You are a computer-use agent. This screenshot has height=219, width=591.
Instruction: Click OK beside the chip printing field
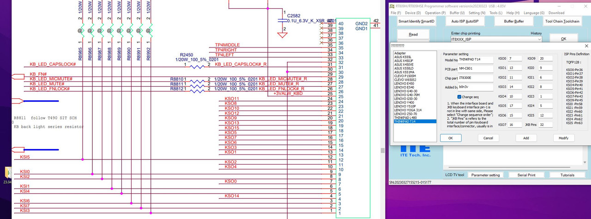click(x=563, y=39)
